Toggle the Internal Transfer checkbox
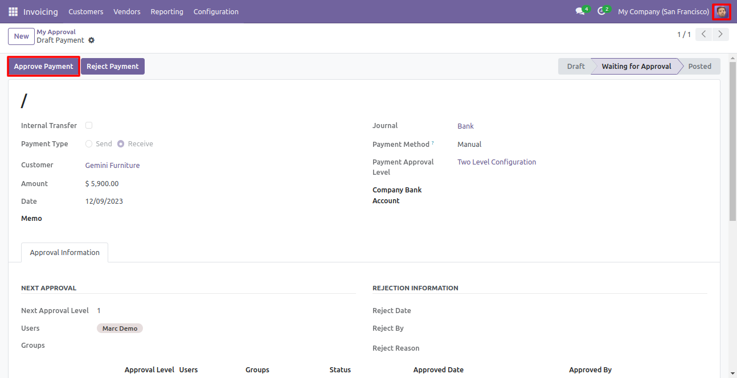The image size is (737, 378). pyautogui.click(x=89, y=125)
